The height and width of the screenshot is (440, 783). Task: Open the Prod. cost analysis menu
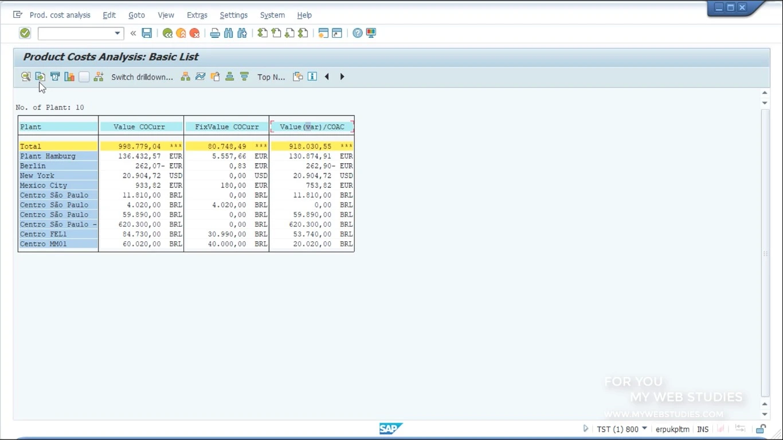coord(60,15)
